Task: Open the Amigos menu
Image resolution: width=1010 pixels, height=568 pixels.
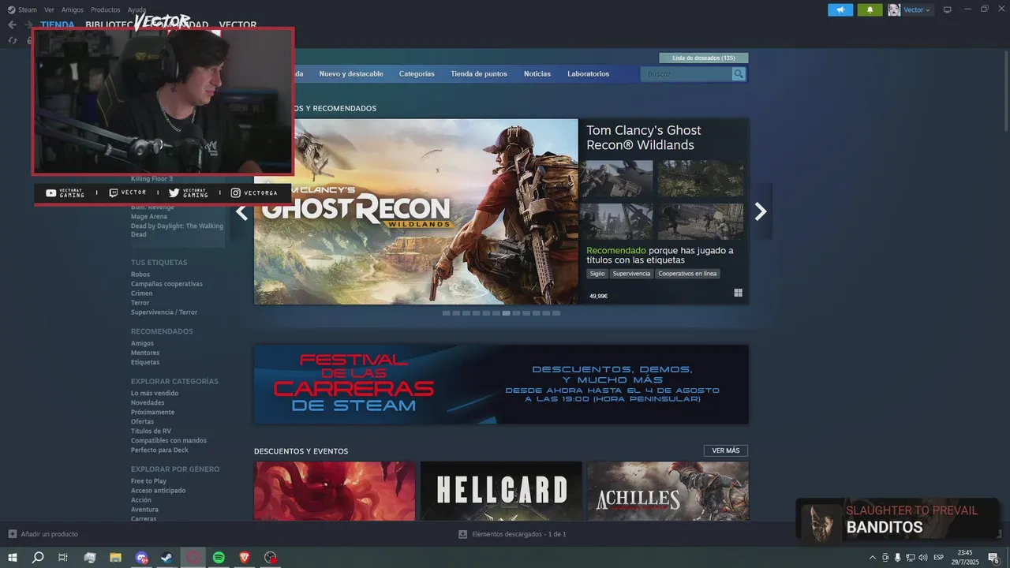Action: 72,10
